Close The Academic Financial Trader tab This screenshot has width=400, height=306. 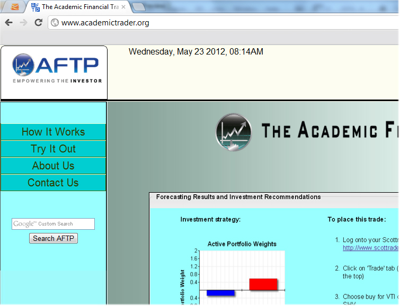coord(123,7)
